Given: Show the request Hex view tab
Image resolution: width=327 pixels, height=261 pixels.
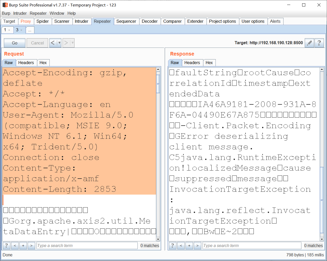Looking at the screenshot, I should click(43, 63).
